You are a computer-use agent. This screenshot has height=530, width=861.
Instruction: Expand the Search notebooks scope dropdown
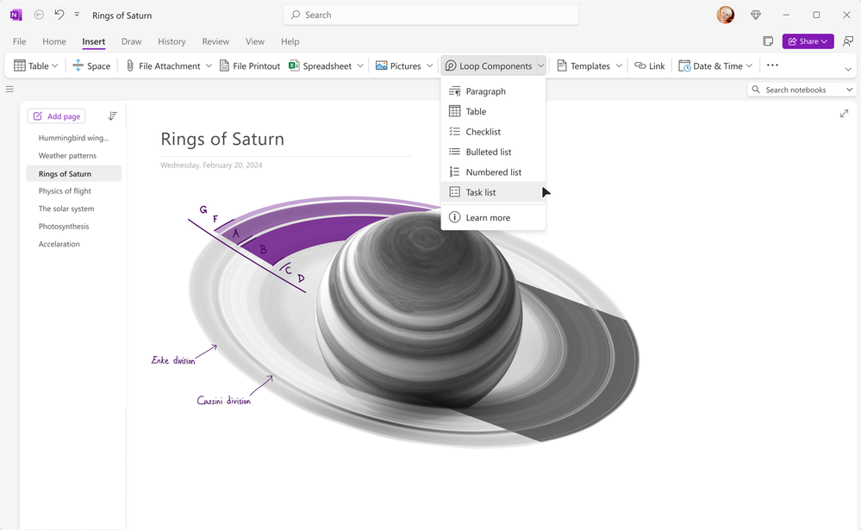tap(850, 90)
